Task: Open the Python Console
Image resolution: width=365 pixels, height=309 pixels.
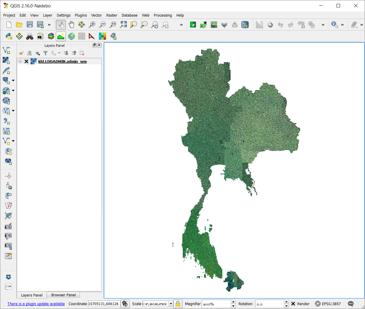Action: tap(8, 36)
